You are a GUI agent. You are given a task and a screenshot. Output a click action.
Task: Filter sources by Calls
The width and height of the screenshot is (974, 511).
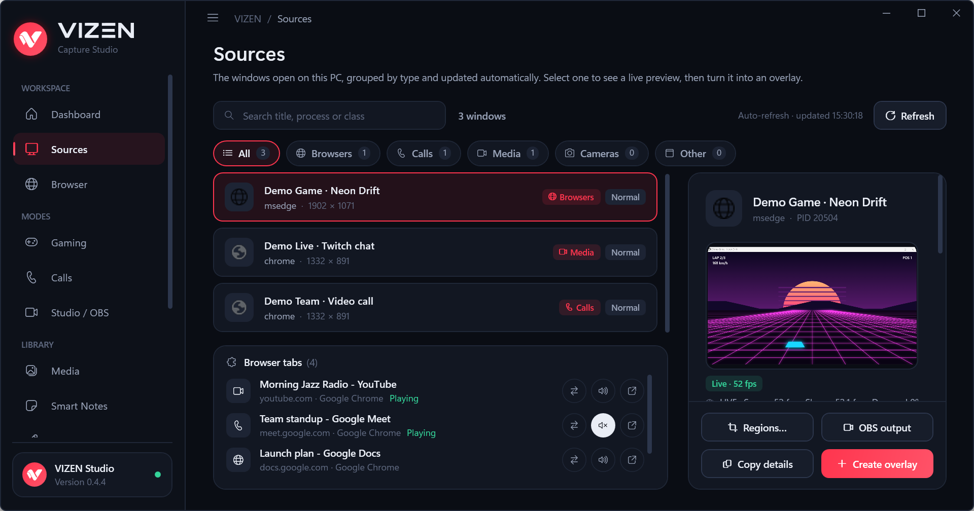[424, 153]
